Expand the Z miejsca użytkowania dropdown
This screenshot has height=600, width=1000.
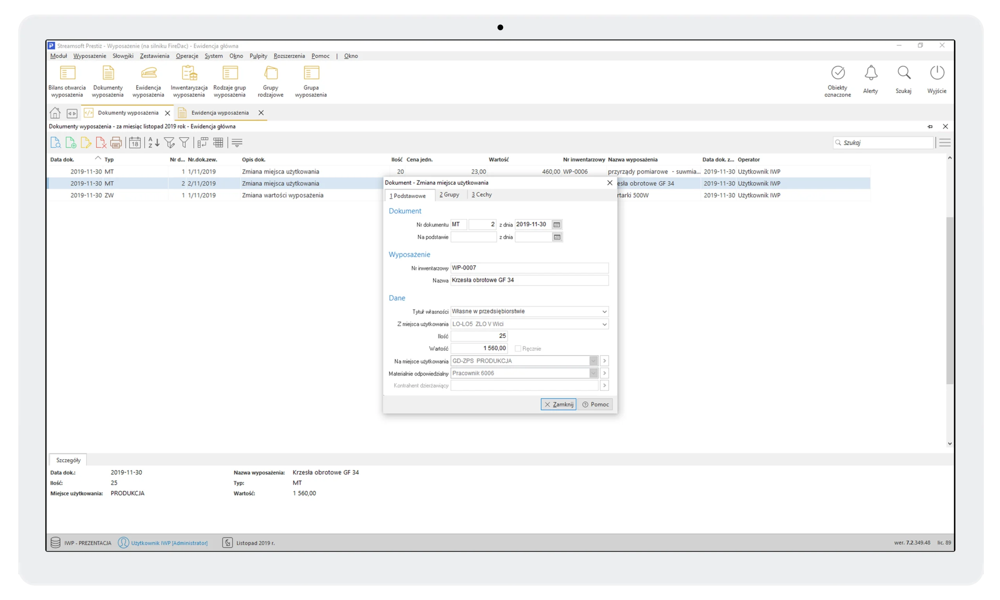click(x=604, y=324)
